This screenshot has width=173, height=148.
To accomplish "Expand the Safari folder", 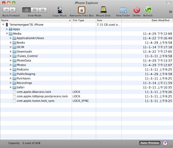I will tap(11, 87).
